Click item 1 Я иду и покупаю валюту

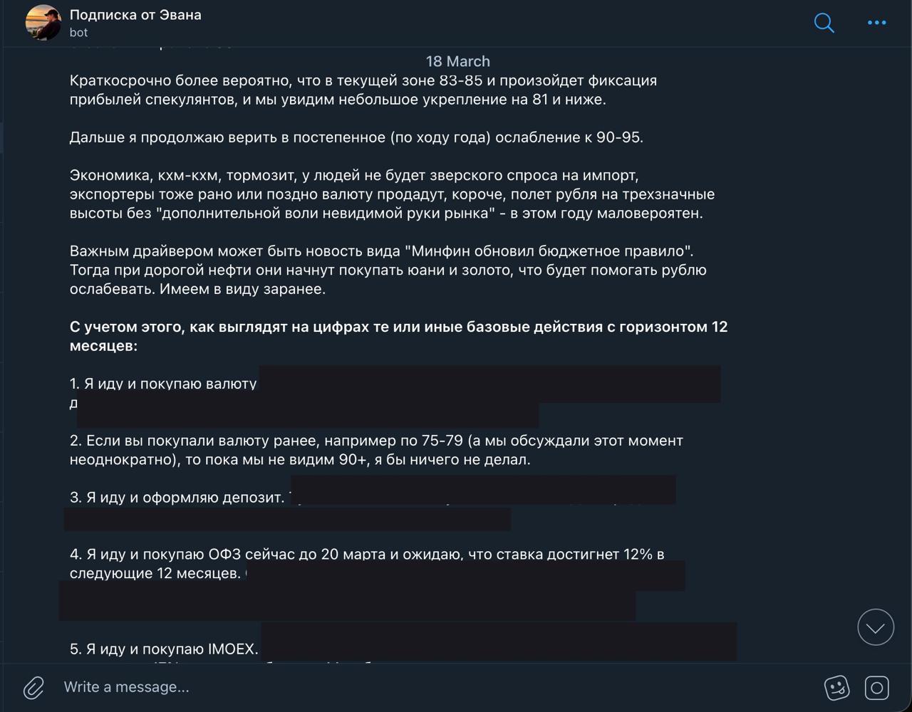(x=163, y=384)
